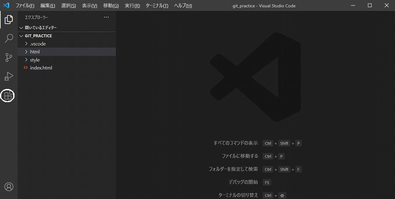Maximize the VS Code window
The height and width of the screenshot is (199, 395).
(370, 5)
